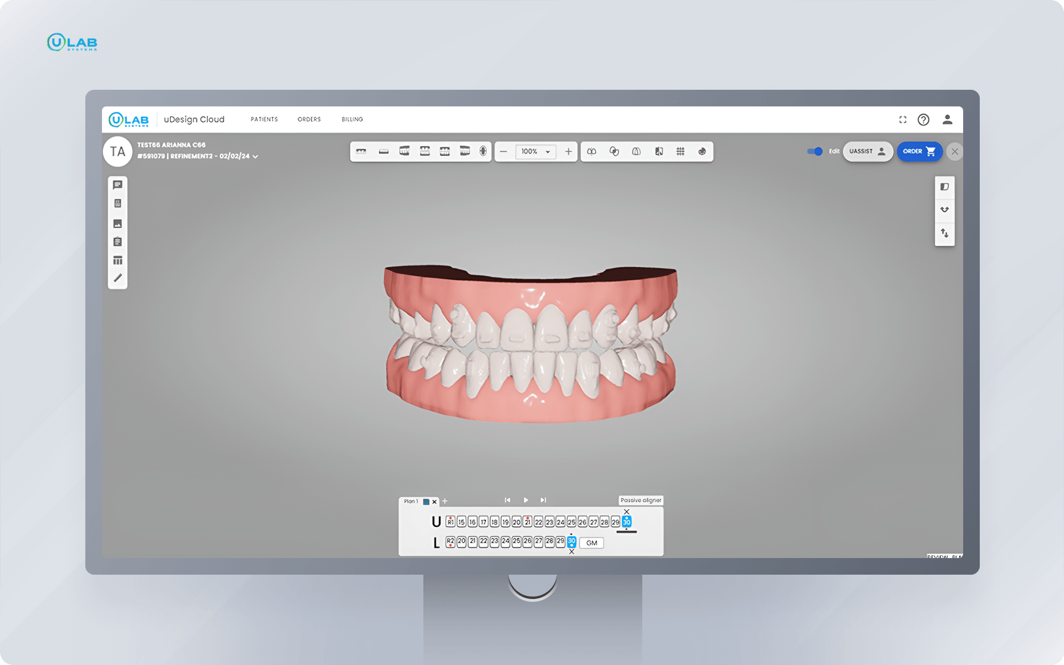Add a new plan with plus icon

(444, 501)
